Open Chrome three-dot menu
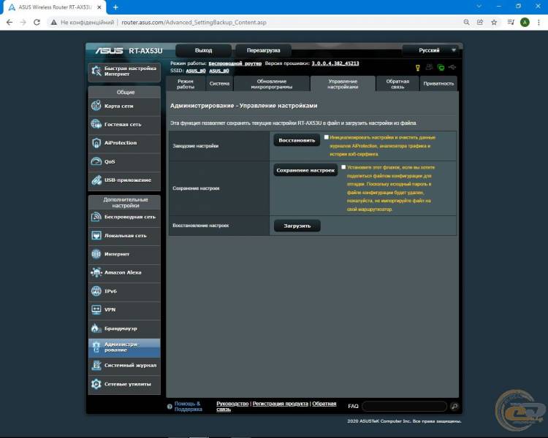548x438 pixels. click(x=539, y=23)
